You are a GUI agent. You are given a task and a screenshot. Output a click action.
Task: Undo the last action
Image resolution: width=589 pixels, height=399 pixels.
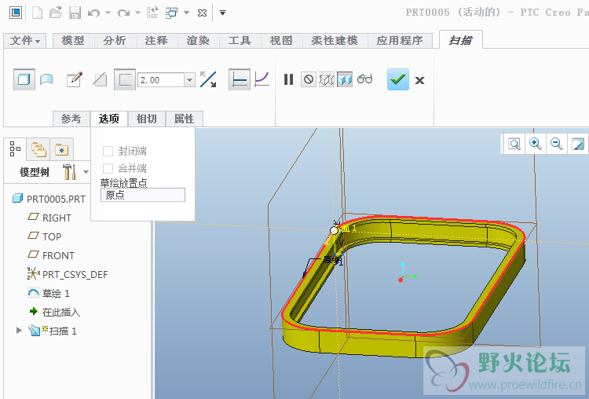94,13
